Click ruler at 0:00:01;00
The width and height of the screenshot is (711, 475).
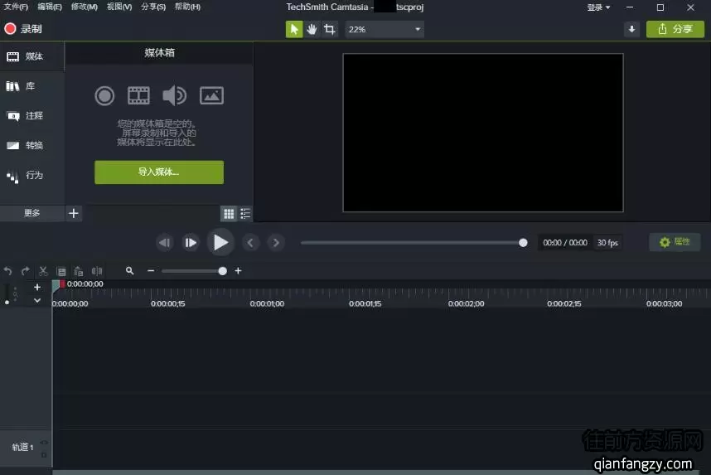267,304
